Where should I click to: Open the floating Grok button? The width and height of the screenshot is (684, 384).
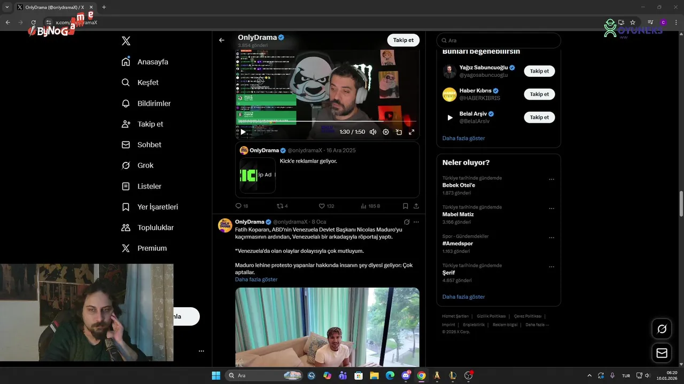click(x=662, y=329)
